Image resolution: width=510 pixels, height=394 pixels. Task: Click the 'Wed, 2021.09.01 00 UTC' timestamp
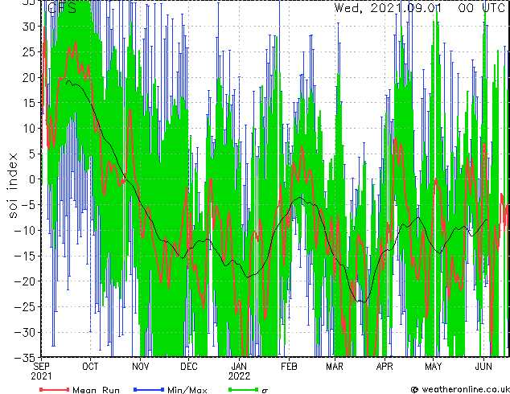(x=420, y=7)
